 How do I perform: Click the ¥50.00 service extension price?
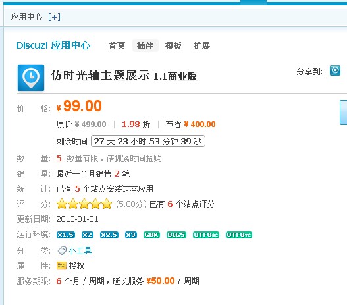[161, 281]
